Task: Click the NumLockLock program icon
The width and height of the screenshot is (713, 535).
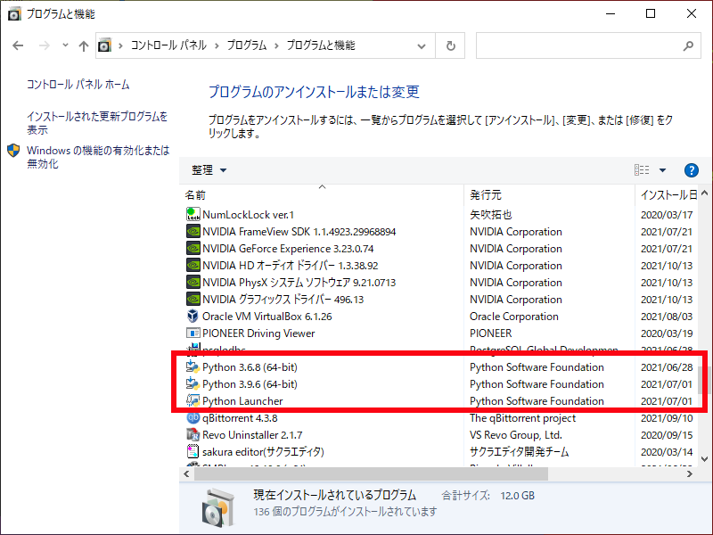Action: coord(193,214)
